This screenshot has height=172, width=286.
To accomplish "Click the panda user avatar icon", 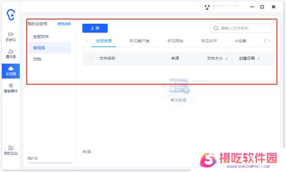I will coord(207,7).
